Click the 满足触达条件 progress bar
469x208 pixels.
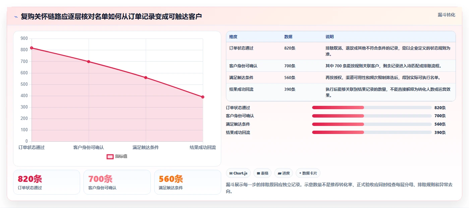tap(372, 124)
